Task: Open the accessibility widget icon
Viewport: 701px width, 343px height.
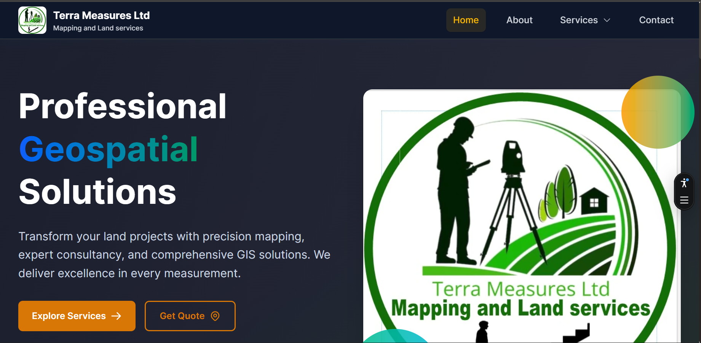Action: click(x=684, y=183)
